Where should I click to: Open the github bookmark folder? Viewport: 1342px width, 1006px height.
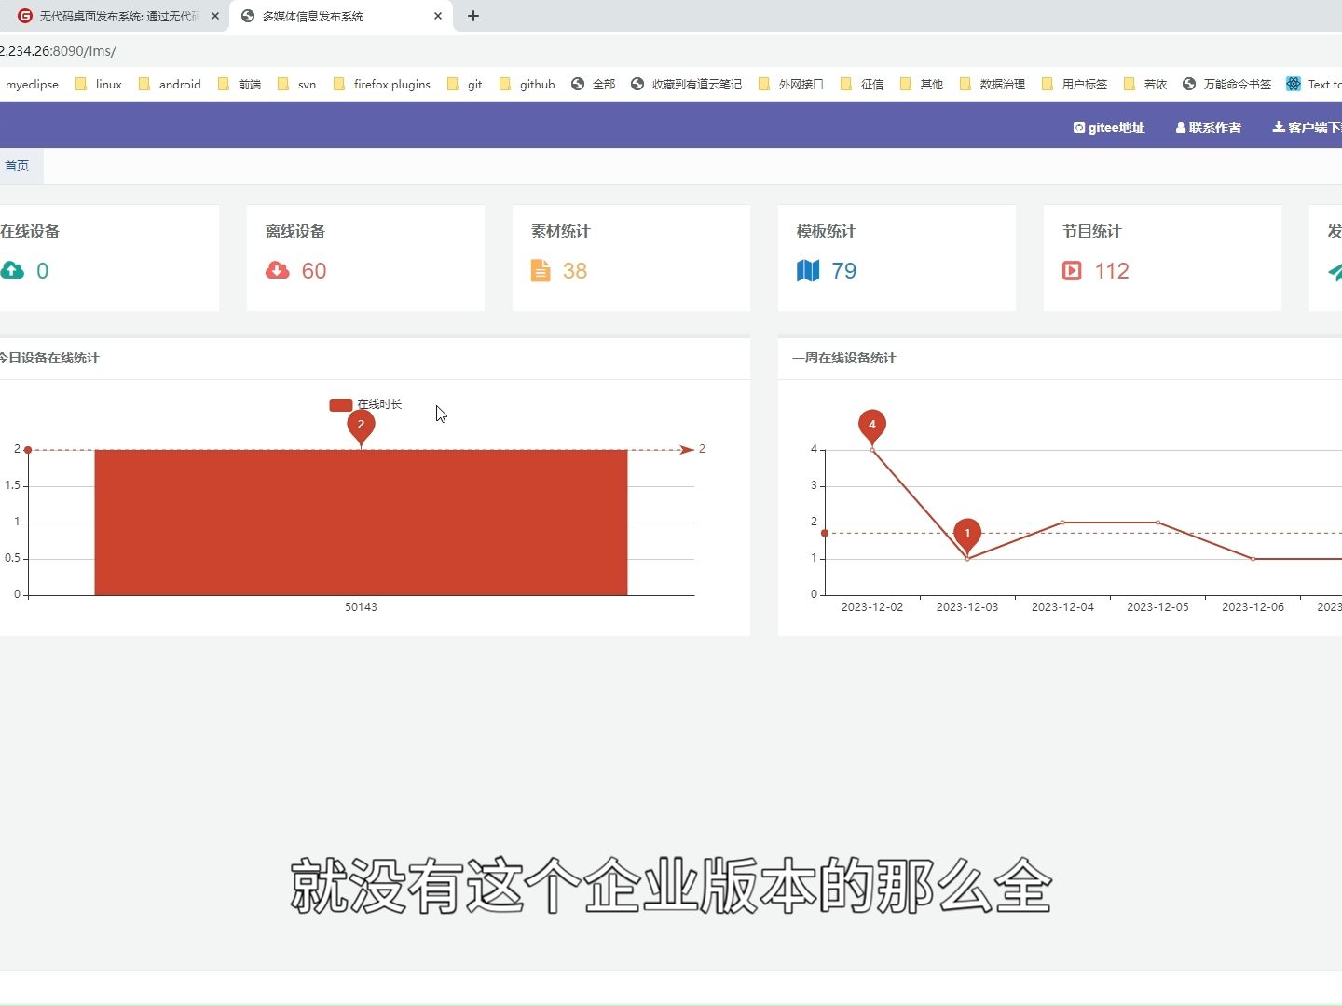coord(527,84)
